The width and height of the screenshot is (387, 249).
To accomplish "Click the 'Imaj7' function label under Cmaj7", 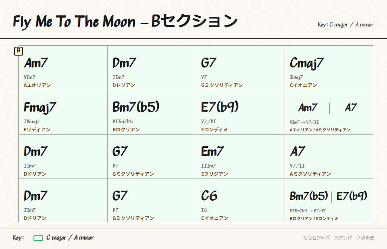I will (x=296, y=77).
